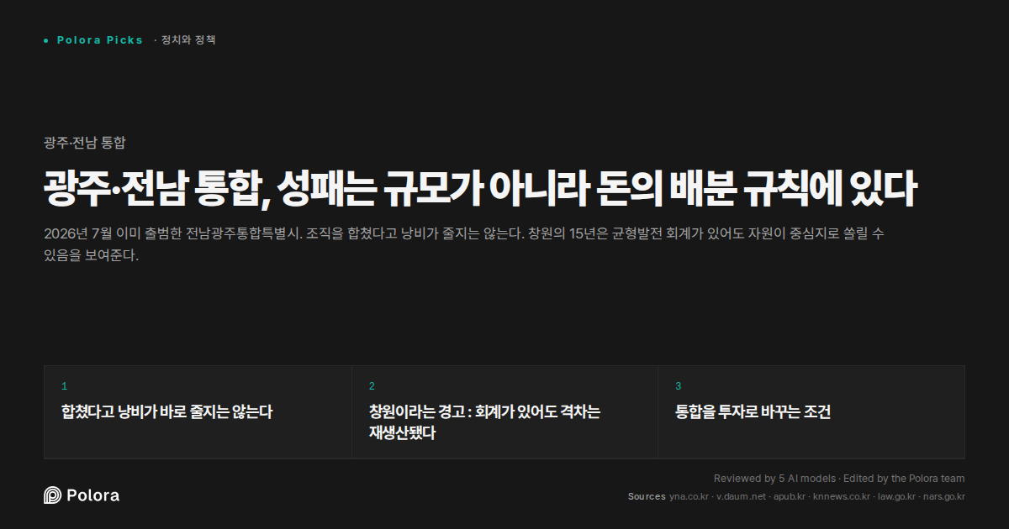Click the summary paragraph starting 2026년 7월
This screenshot has width=1009, height=529.
[x=464, y=244]
